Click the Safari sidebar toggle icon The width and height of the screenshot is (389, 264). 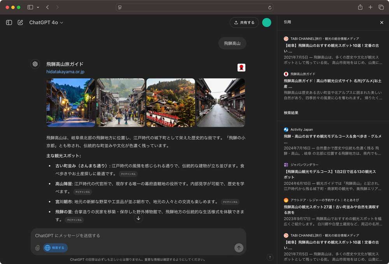30,7
